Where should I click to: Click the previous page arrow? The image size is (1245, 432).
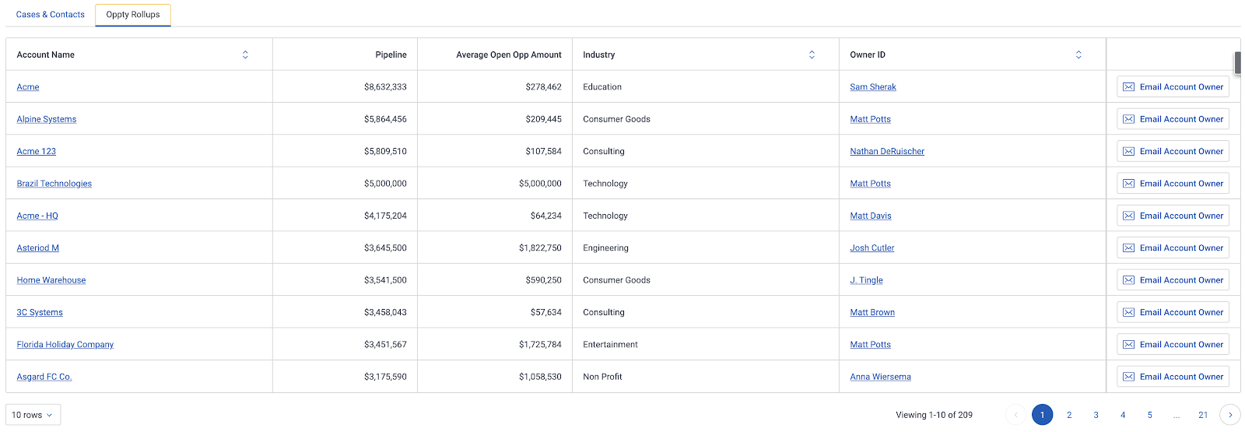pyautogui.click(x=1015, y=415)
